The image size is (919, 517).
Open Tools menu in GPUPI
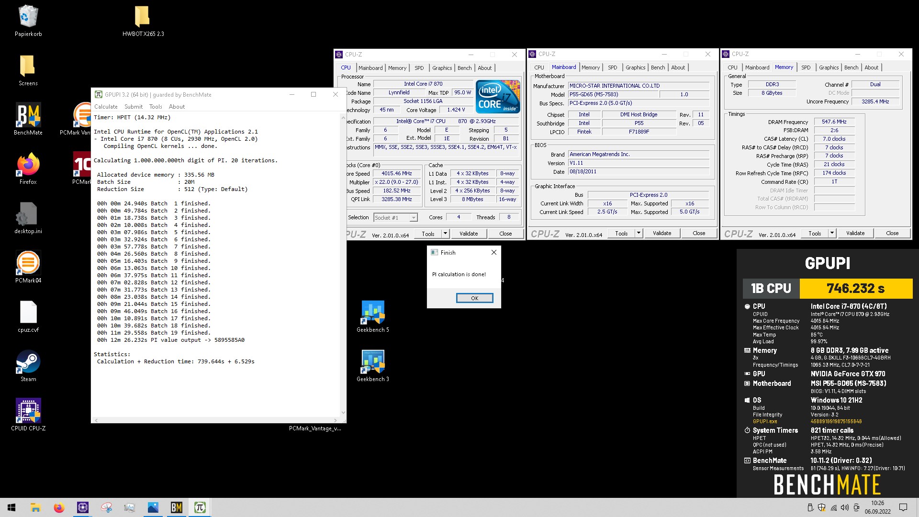156,107
